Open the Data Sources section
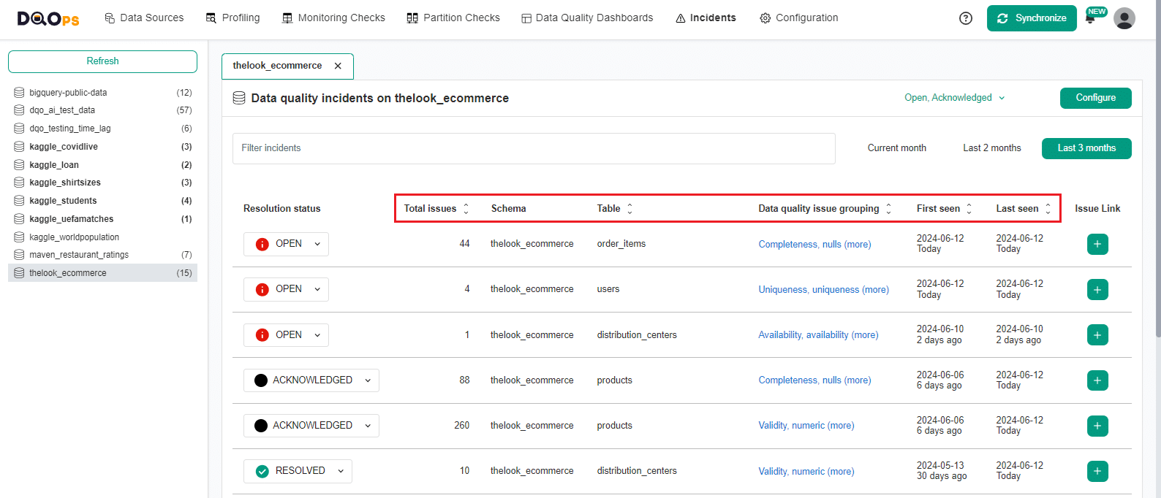The height and width of the screenshot is (498, 1161). 144,18
